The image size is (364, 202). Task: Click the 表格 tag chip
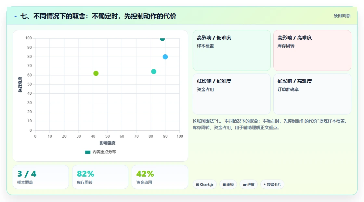point(228,184)
